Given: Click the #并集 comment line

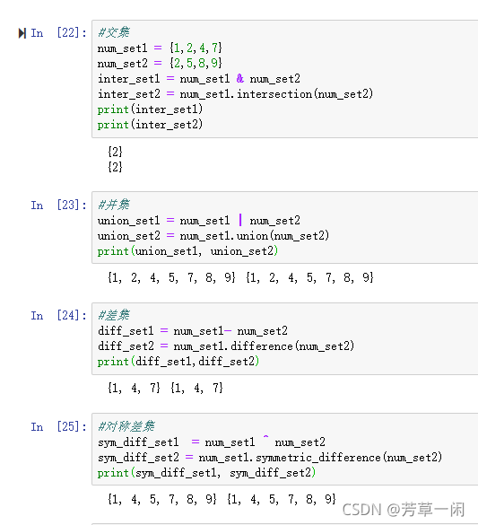Looking at the screenshot, I should point(114,205).
